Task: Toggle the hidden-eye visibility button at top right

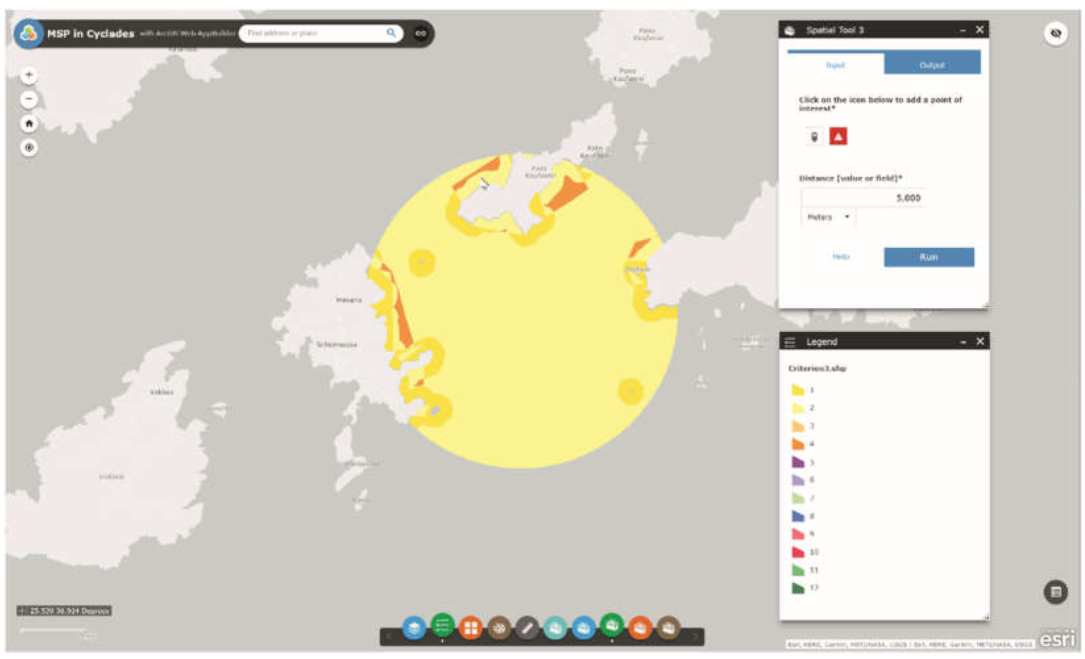Action: pos(1055,34)
